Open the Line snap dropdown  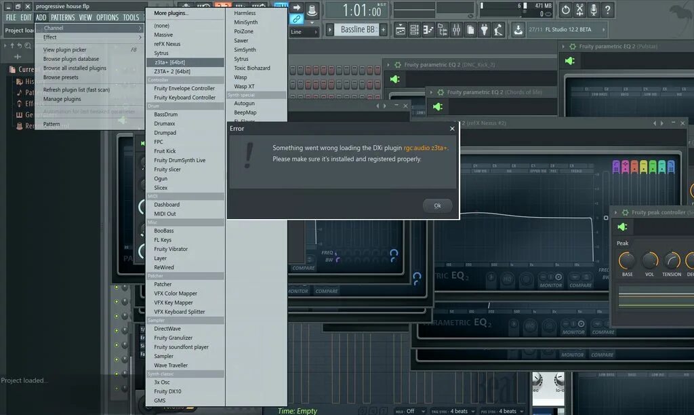304,32
